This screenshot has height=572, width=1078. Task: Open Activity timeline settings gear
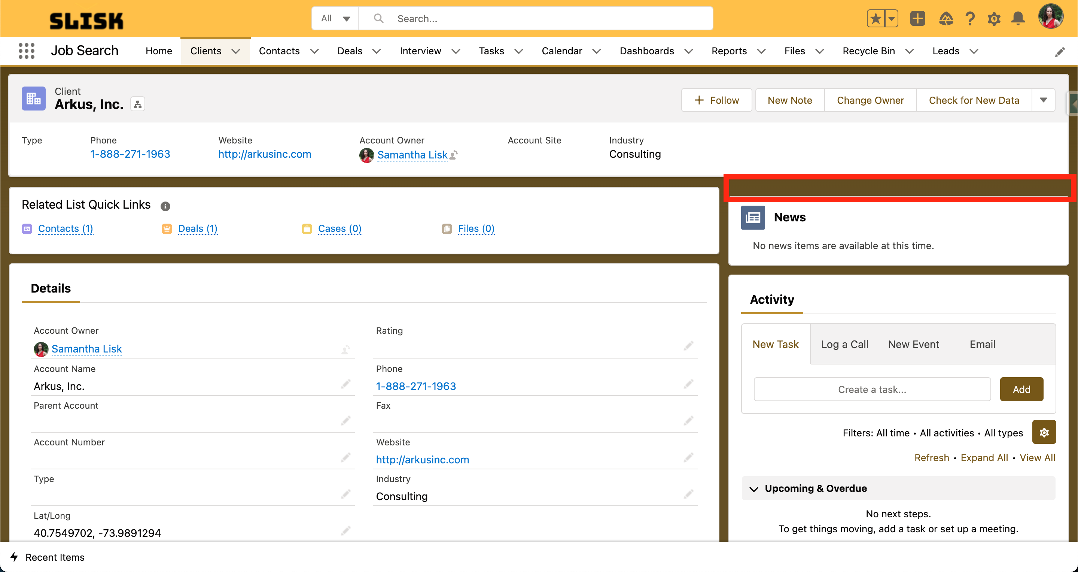click(1044, 432)
